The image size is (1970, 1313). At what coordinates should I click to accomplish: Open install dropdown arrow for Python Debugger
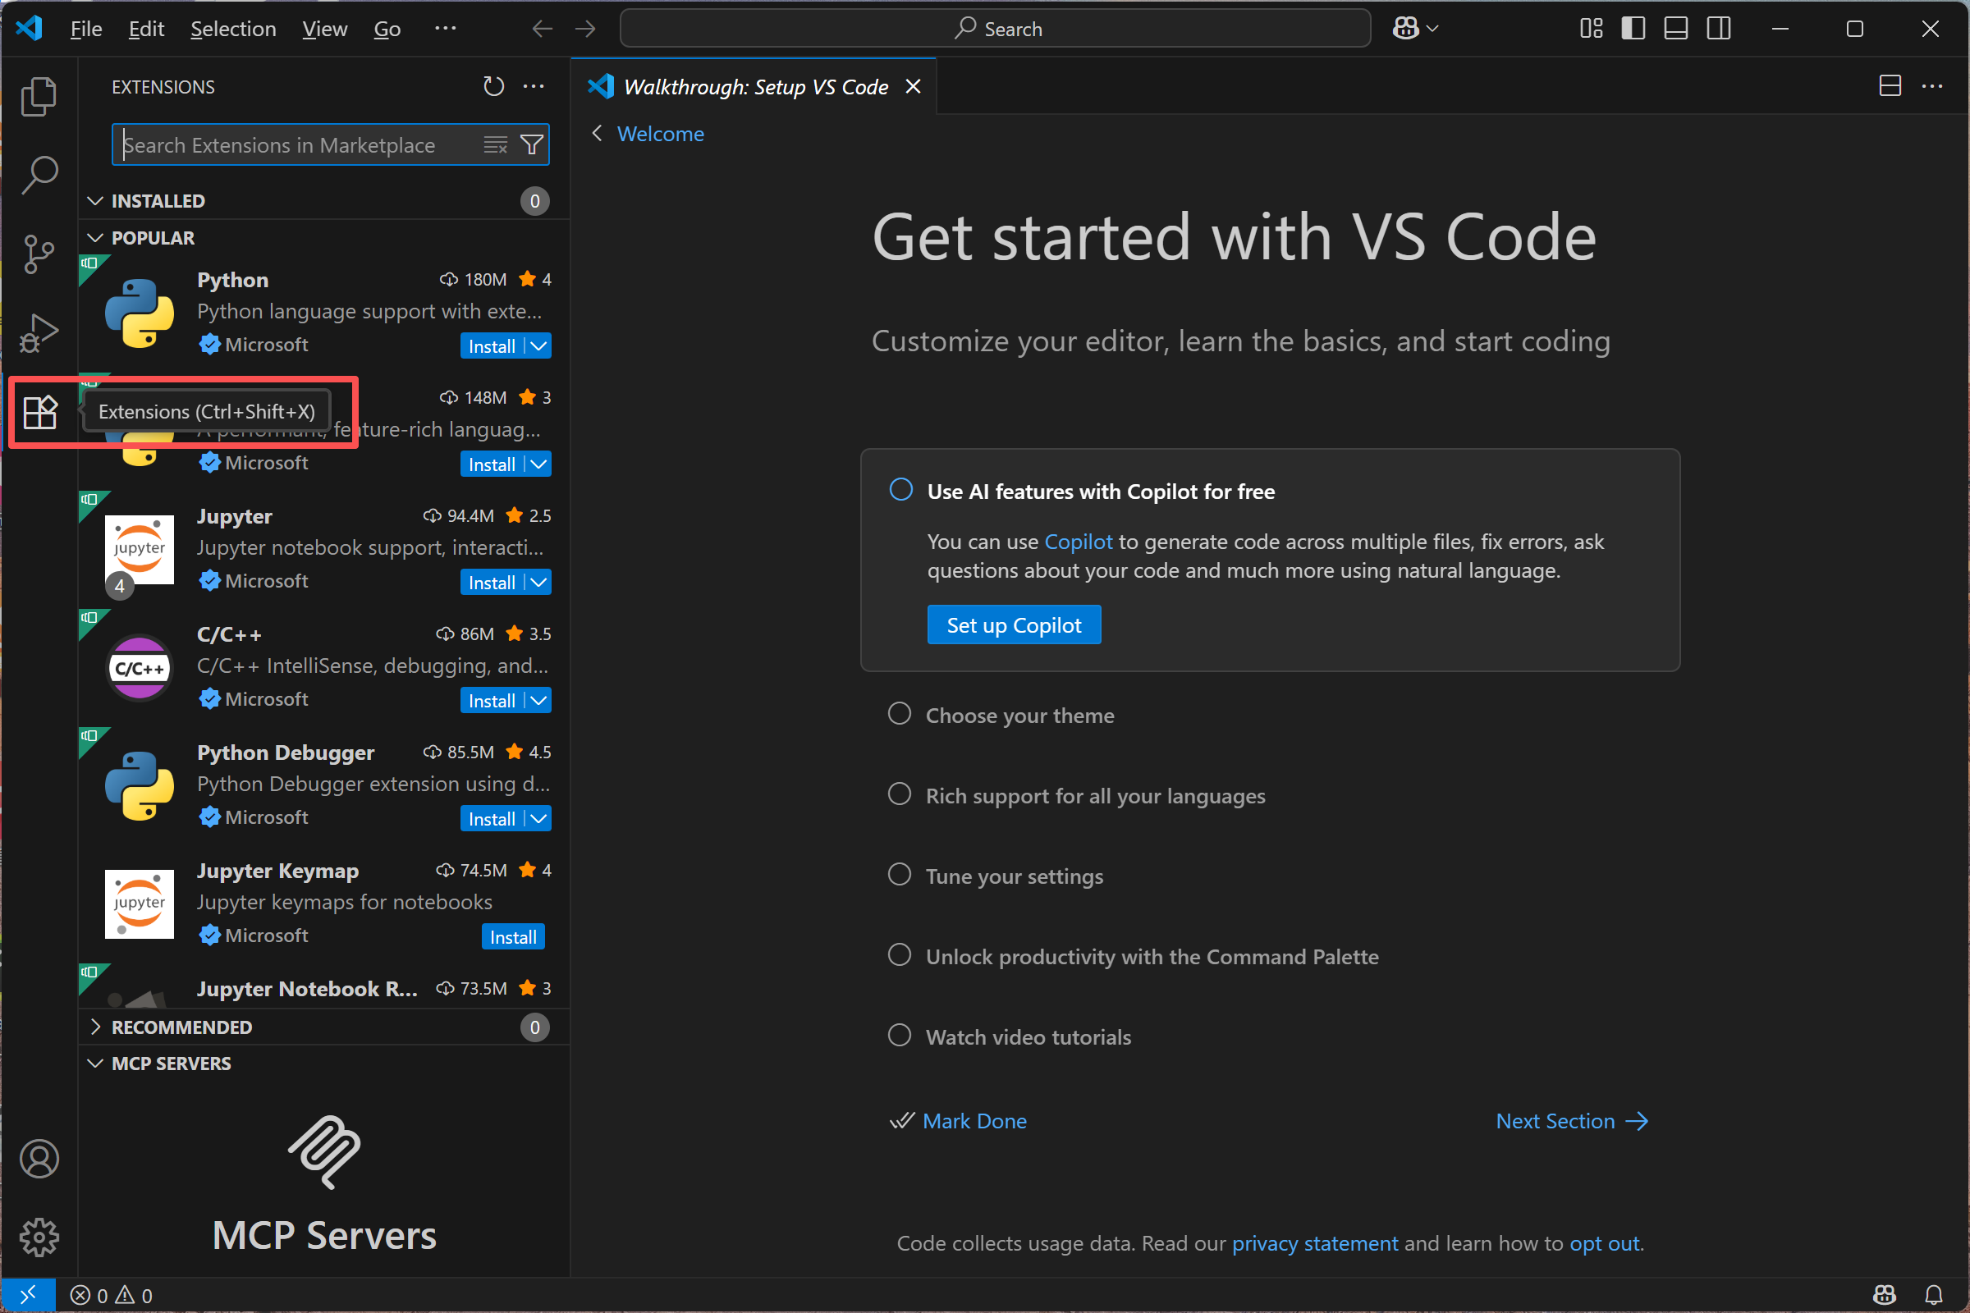click(x=538, y=818)
